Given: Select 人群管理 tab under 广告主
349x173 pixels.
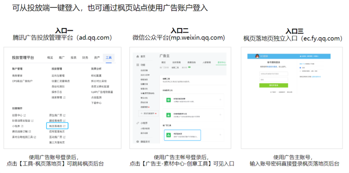Looking at the screenshot, I should coord(206,62).
